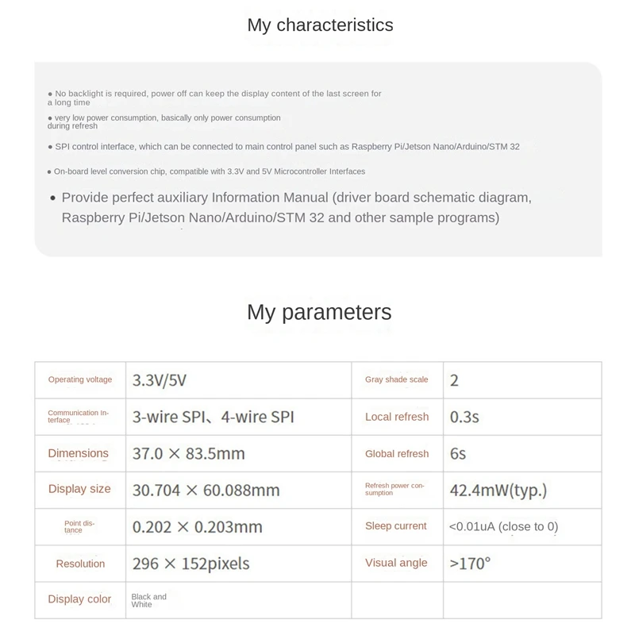This screenshot has width=635, height=635.
Task: Click the "Dimensions" row label
Action: 78,453
